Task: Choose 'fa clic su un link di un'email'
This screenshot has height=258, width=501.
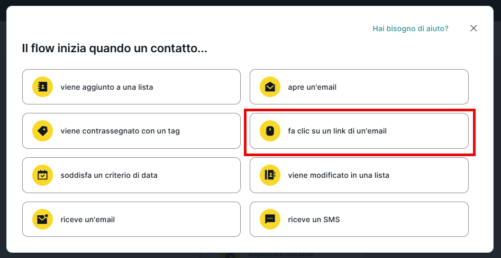Action: (359, 131)
